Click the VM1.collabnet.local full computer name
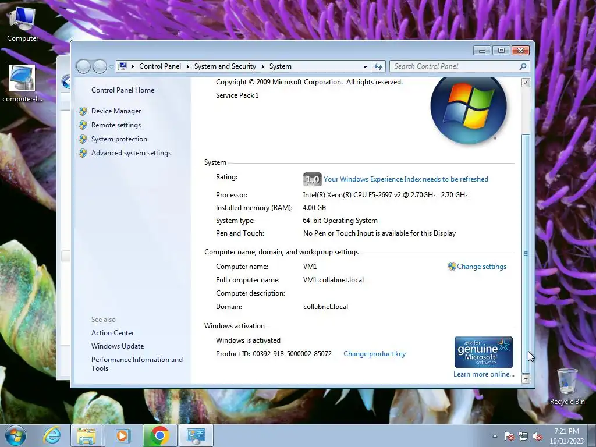 coord(334,280)
